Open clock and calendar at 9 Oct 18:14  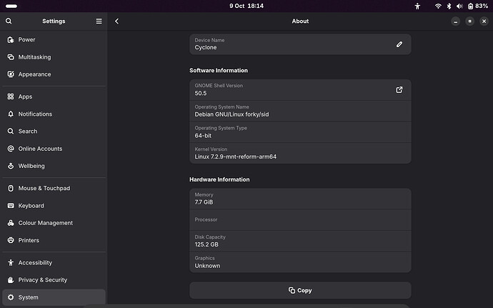[246, 6]
